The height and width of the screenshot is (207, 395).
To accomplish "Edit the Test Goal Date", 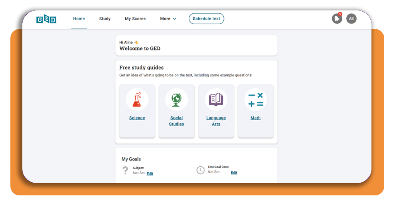I will pos(234,173).
